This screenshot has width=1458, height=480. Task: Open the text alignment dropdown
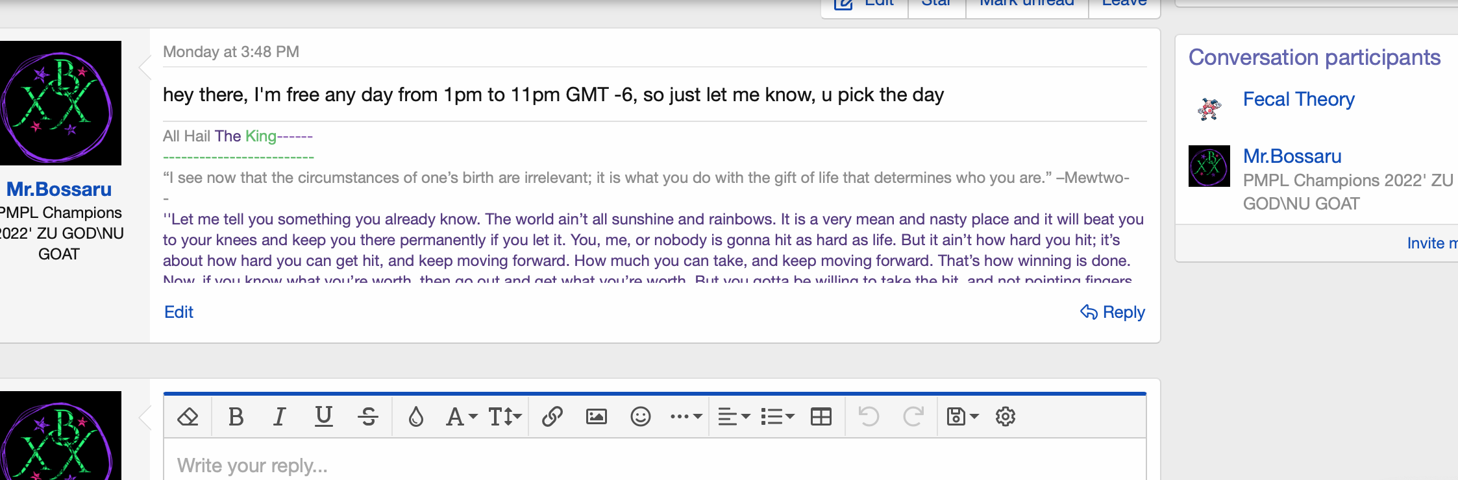pos(734,416)
